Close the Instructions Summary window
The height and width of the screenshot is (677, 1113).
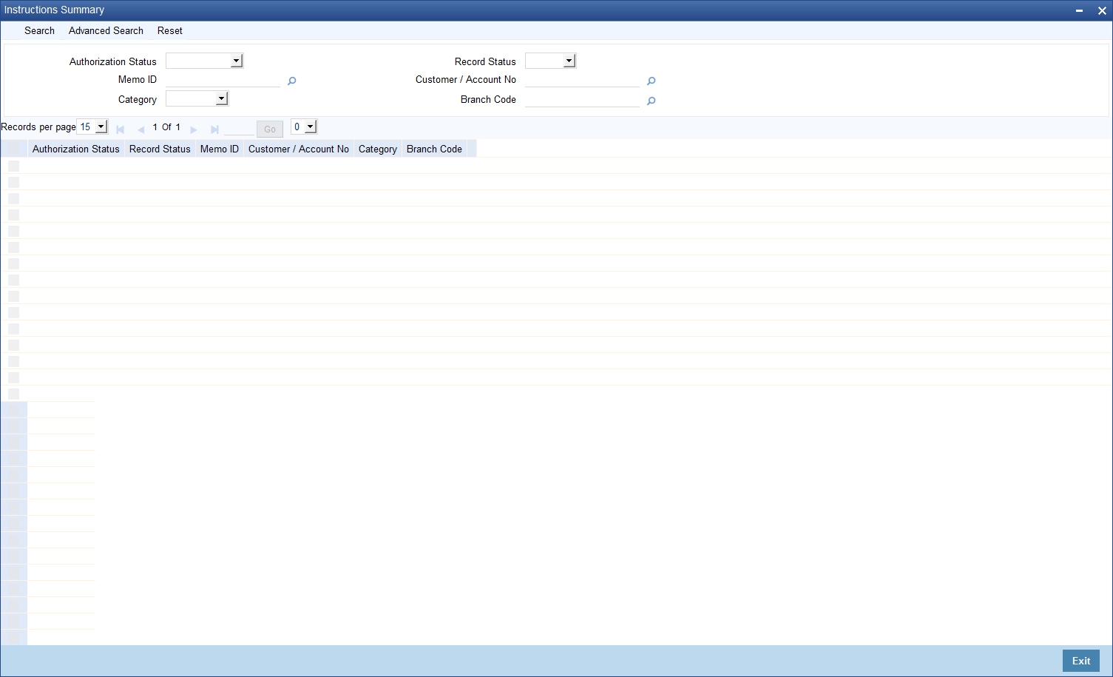coord(1102,10)
